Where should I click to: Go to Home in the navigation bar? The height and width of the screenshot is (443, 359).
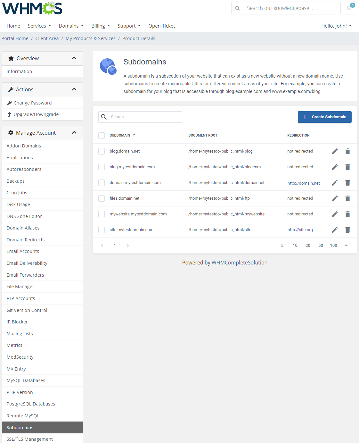click(13, 26)
